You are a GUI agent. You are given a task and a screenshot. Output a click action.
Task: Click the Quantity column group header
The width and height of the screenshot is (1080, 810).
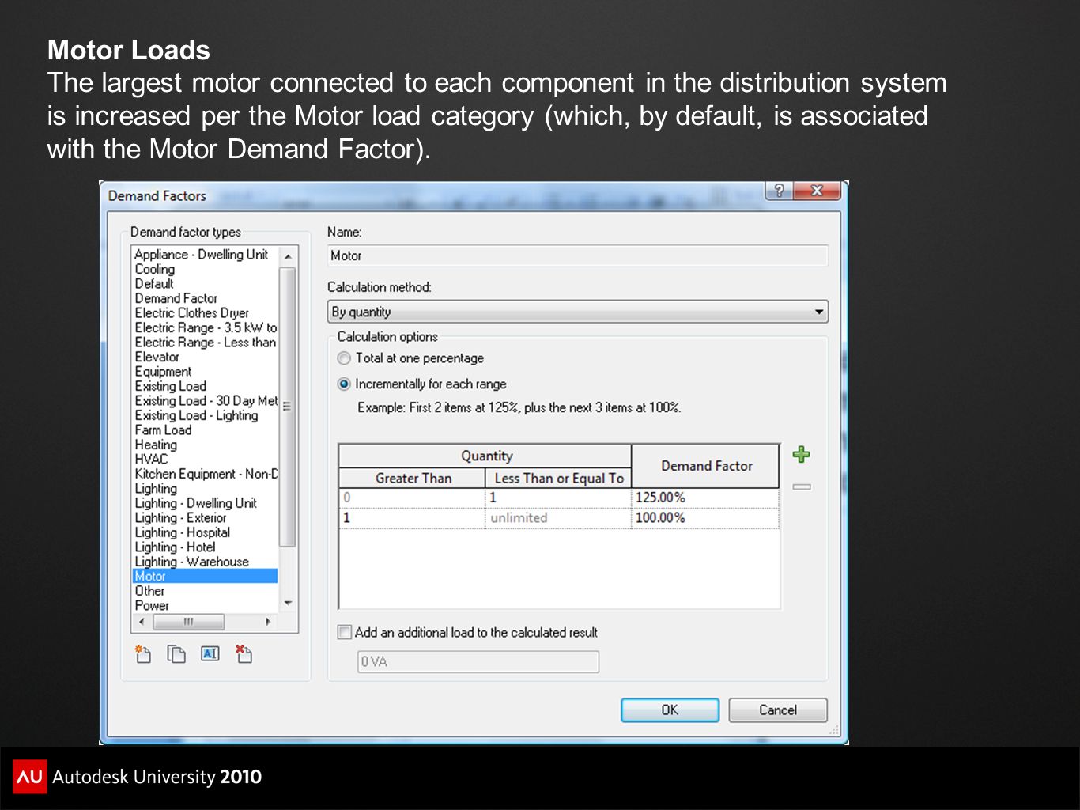(x=486, y=456)
